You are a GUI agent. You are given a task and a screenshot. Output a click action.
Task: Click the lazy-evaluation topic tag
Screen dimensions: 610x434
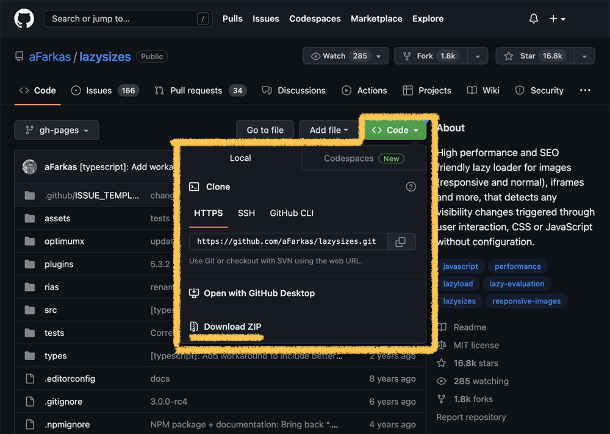click(x=517, y=284)
